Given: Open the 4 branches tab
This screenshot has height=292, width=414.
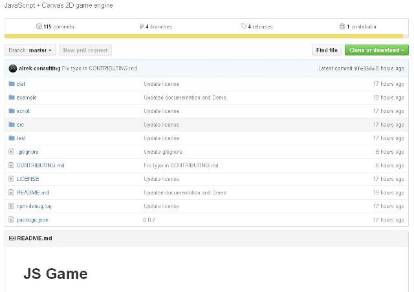Looking at the screenshot, I should 156,26.
